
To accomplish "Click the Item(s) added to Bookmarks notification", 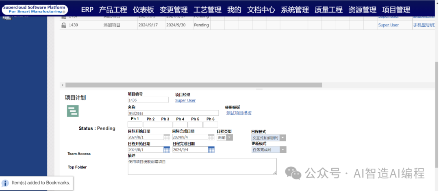I will tap(37, 183).
